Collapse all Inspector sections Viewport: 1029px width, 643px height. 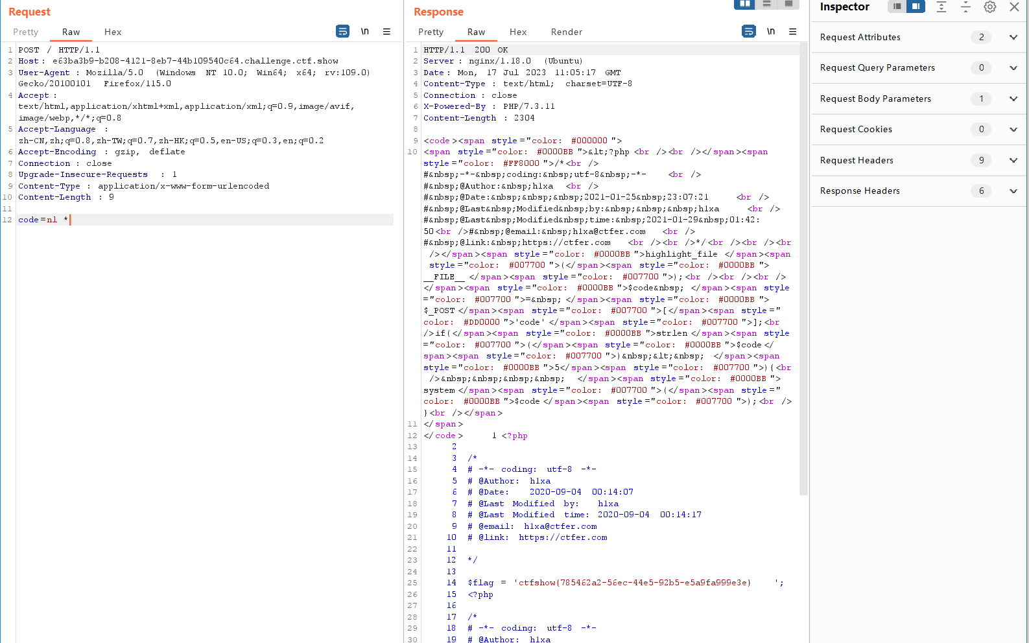click(965, 6)
